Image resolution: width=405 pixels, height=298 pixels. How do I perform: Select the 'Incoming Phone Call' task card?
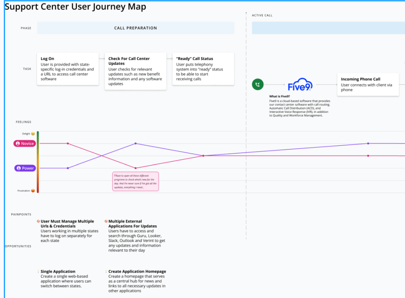point(368,84)
